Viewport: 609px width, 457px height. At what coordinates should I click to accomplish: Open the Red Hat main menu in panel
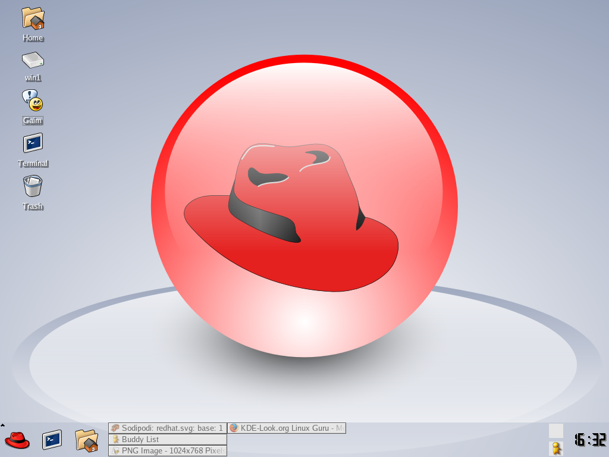pyautogui.click(x=17, y=440)
